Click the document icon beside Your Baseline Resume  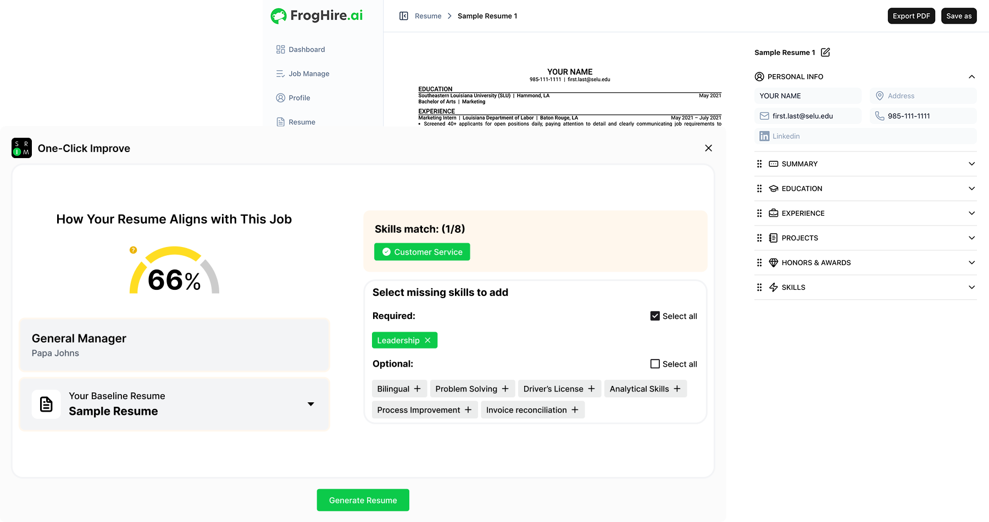tap(46, 404)
